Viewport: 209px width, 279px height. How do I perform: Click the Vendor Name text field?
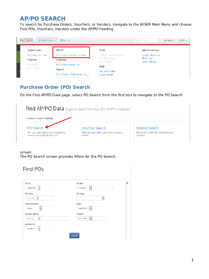pyautogui.click(x=55, y=218)
